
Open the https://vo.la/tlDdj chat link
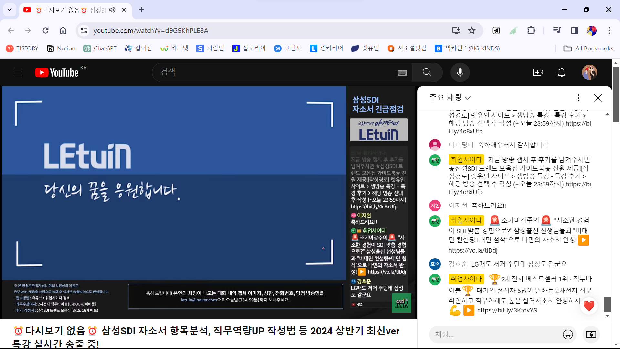pos(473,250)
